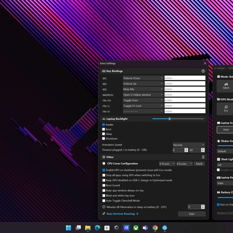Enable Boot Sound checkbox
Screen dimensions: 233x233
[x=104, y=185]
